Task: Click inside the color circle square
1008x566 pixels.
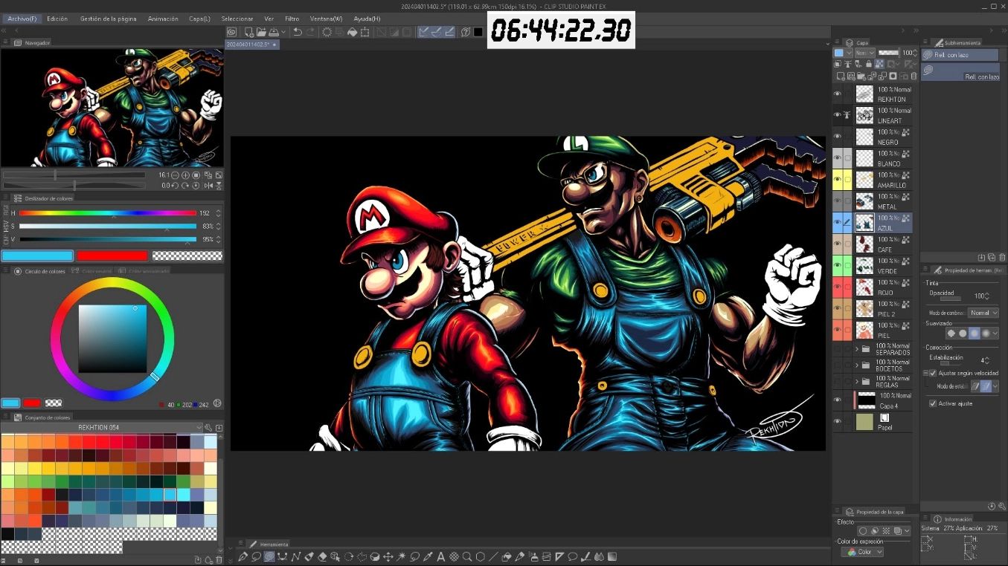Action: pos(112,339)
